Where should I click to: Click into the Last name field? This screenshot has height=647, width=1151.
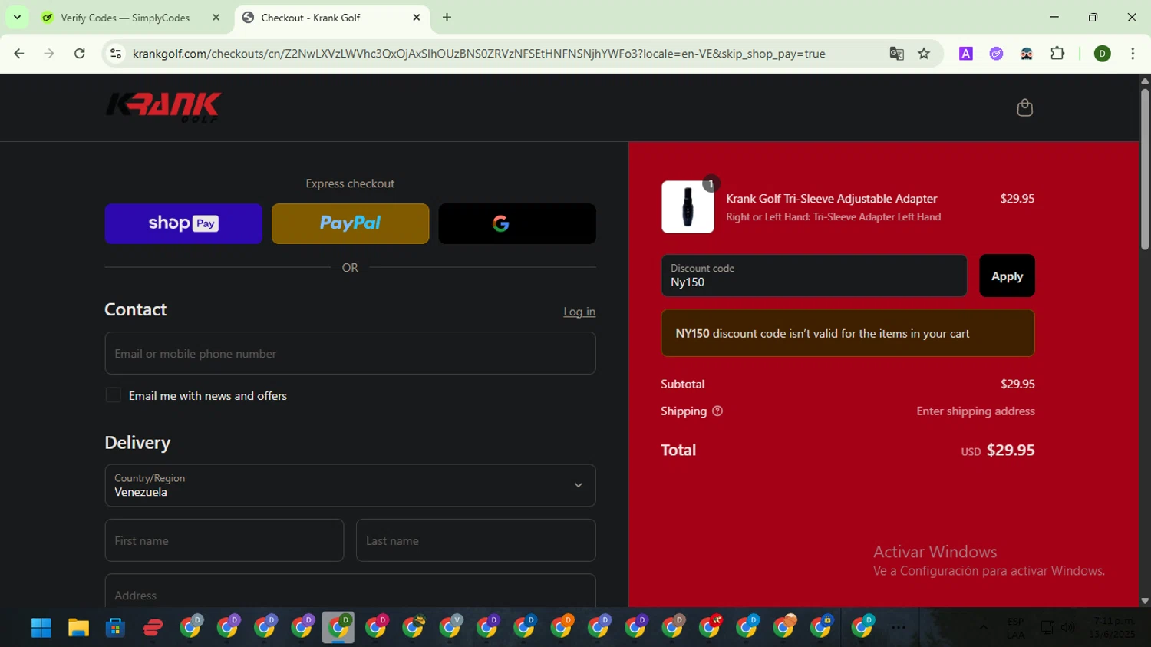(x=476, y=540)
